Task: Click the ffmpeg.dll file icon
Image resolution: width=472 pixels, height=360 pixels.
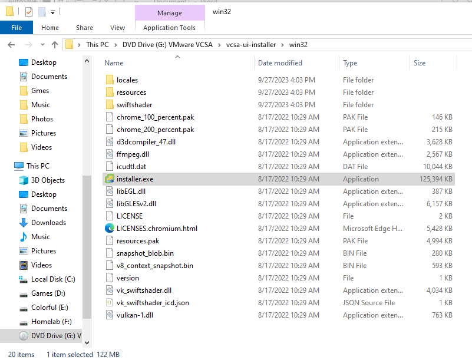Action: coord(110,154)
